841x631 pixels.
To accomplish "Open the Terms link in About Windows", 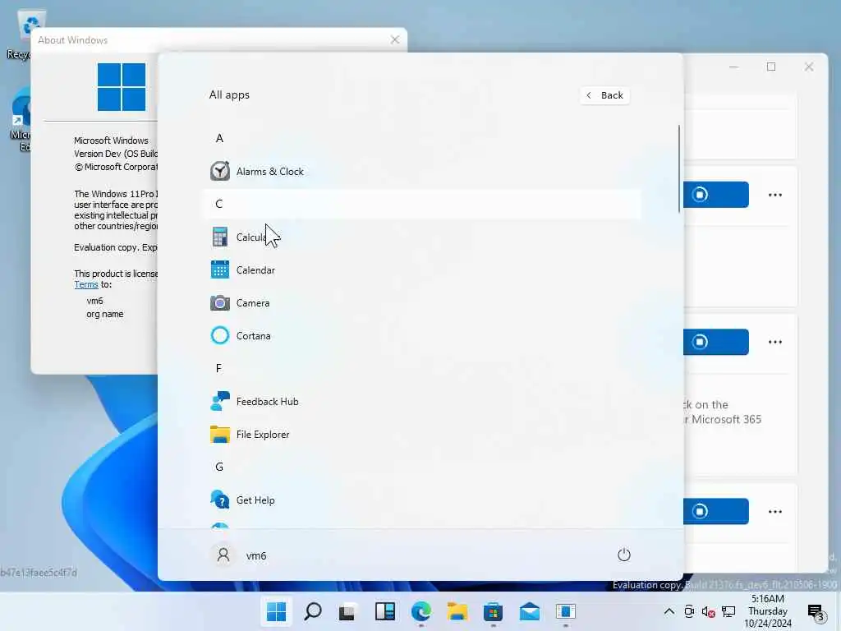I will pos(85,285).
